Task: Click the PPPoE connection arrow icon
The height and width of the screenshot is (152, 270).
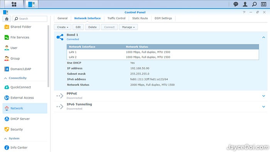Action: [60, 96]
